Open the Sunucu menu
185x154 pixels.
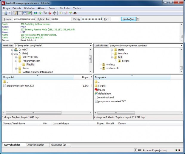point(53,8)
